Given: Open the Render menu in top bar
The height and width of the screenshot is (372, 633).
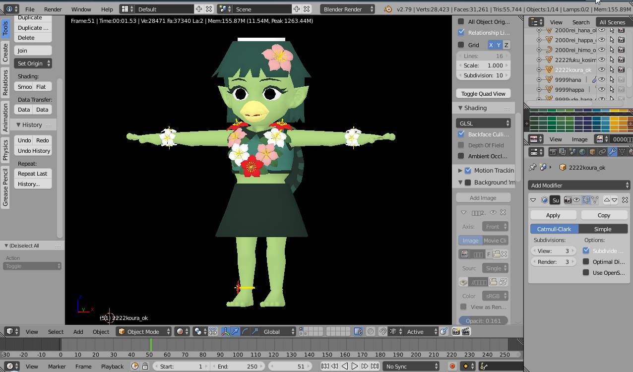Looking at the screenshot, I should click(53, 9).
